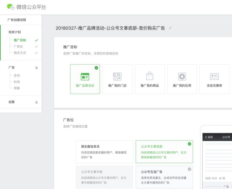Image resolution: width=232 pixels, height=189 pixels.
Task: Select 推广目标 in the sidebar
Action: (20, 40)
